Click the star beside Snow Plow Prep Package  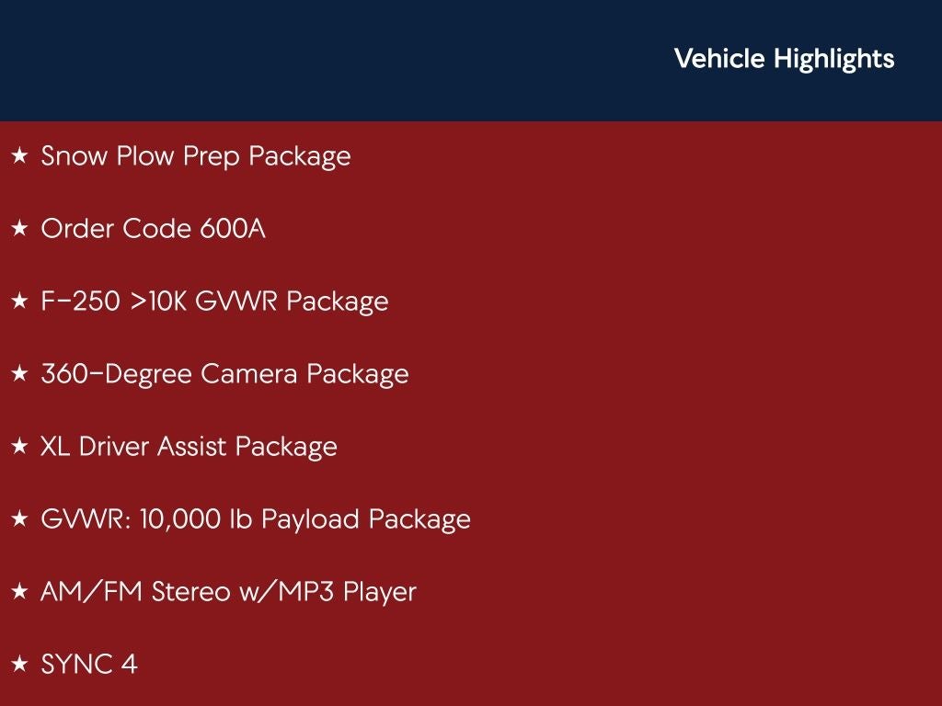[19, 156]
